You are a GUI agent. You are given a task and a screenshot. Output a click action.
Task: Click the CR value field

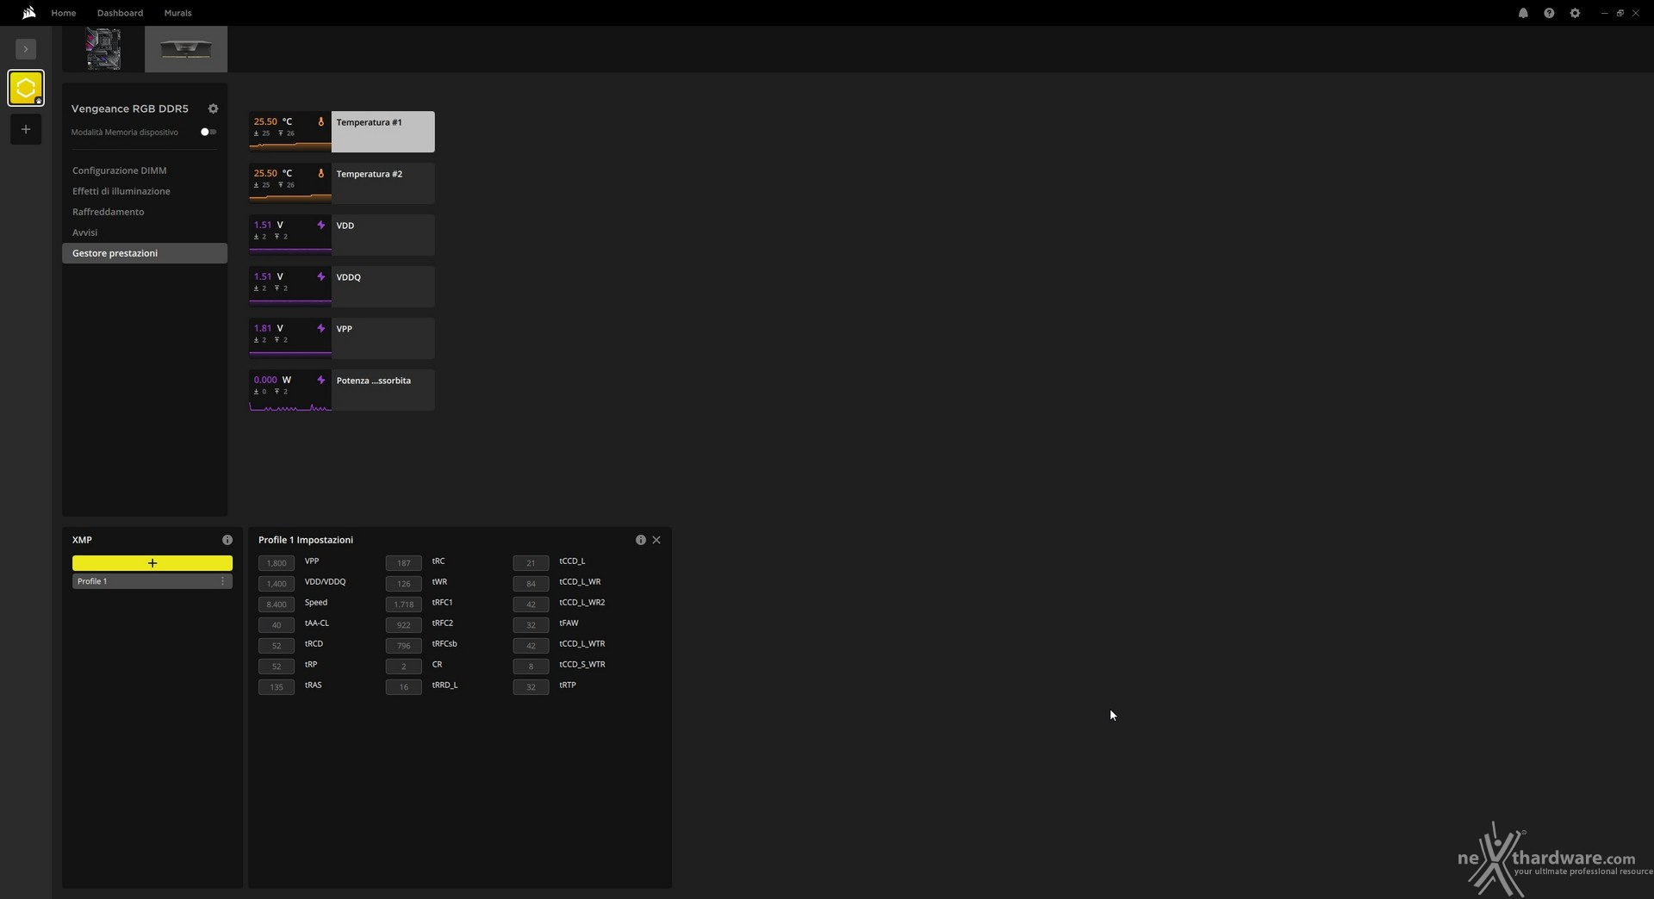pyautogui.click(x=404, y=666)
